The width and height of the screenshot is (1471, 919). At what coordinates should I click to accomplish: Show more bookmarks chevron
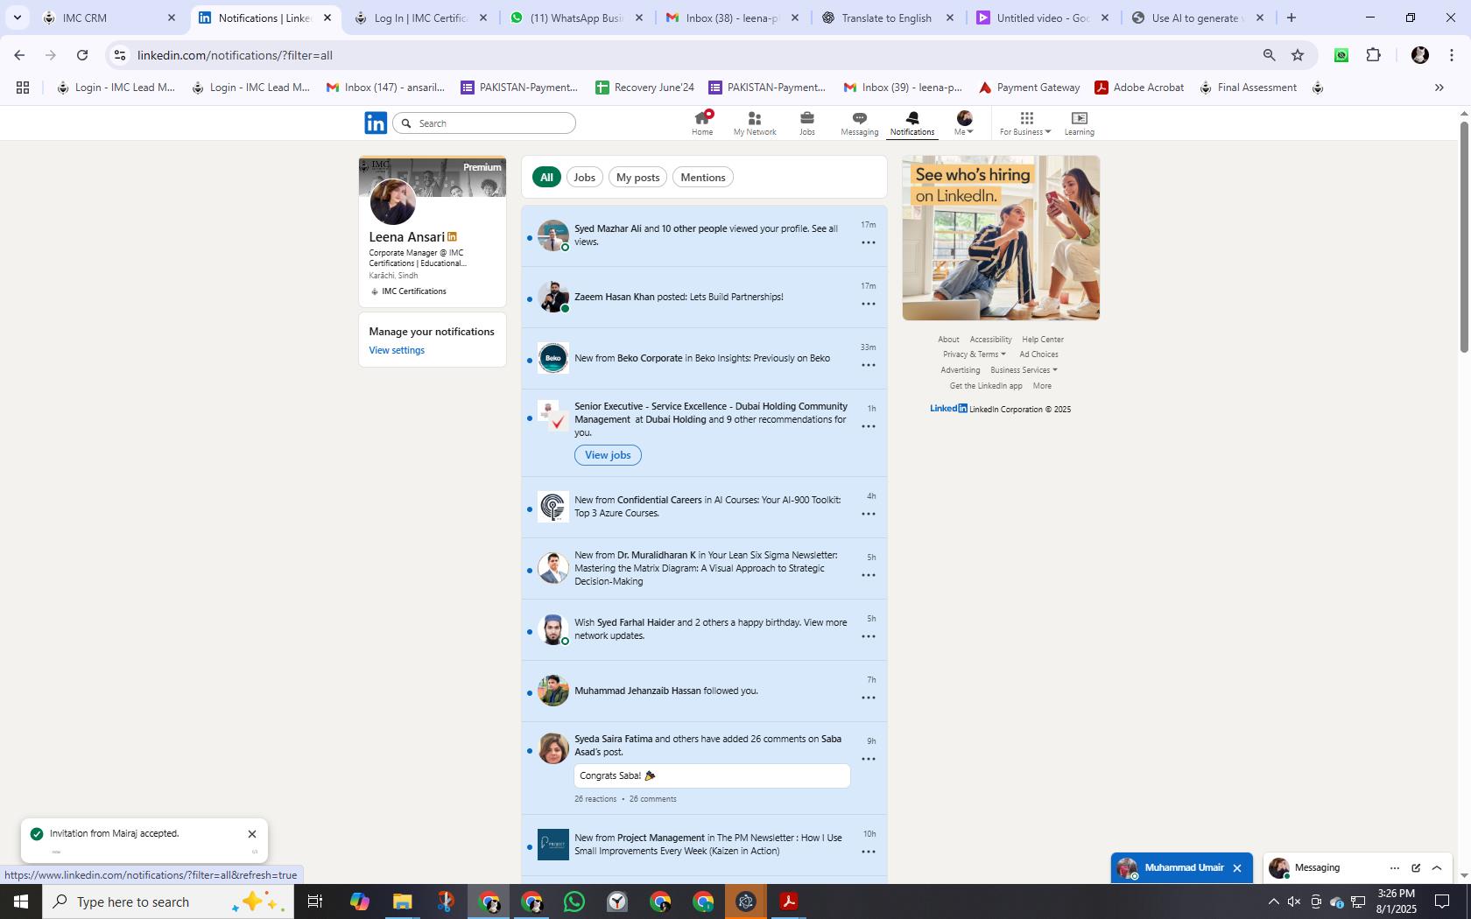coord(1439,88)
